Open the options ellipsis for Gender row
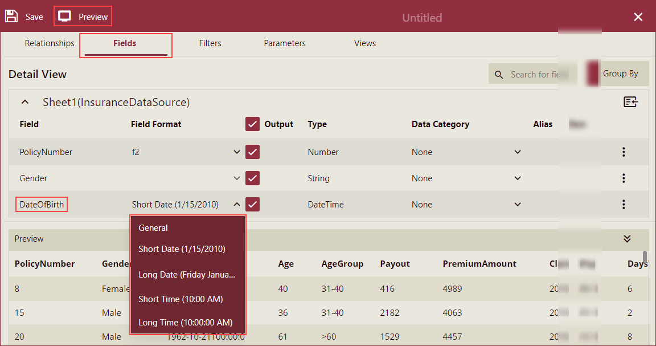 tap(624, 178)
